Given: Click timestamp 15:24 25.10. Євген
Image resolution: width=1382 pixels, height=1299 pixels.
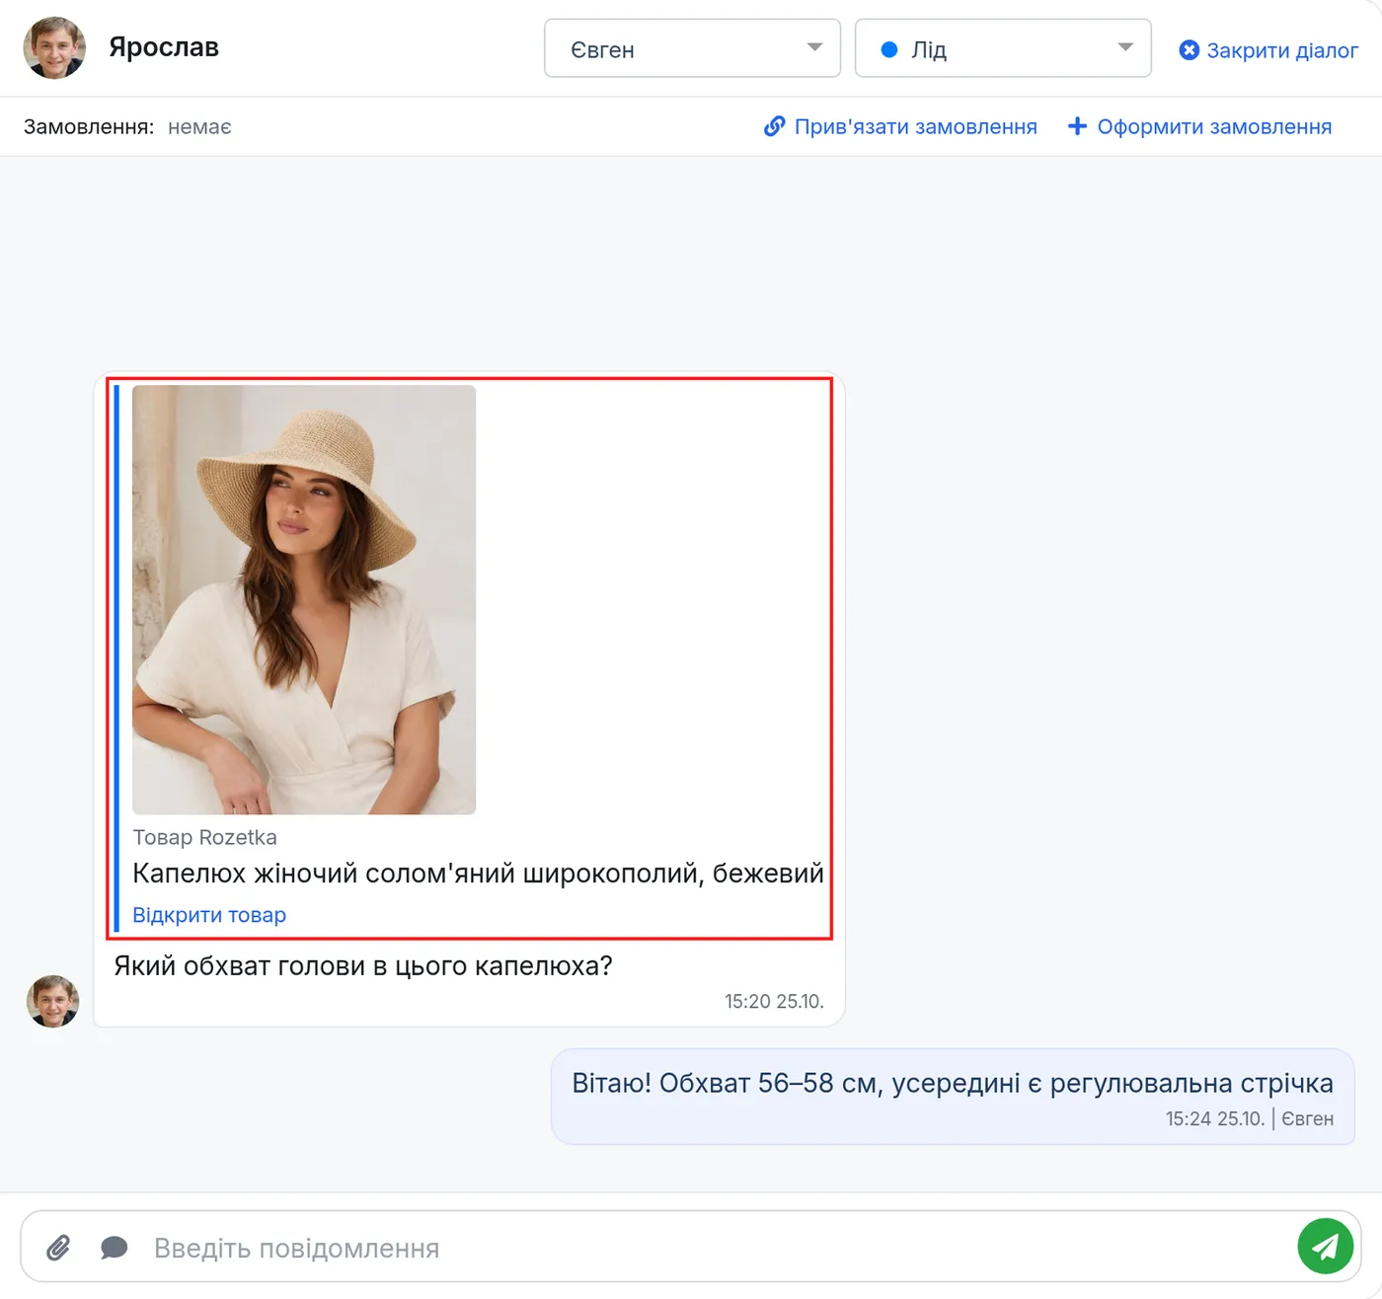Looking at the screenshot, I should click(x=1250, y=1118).
